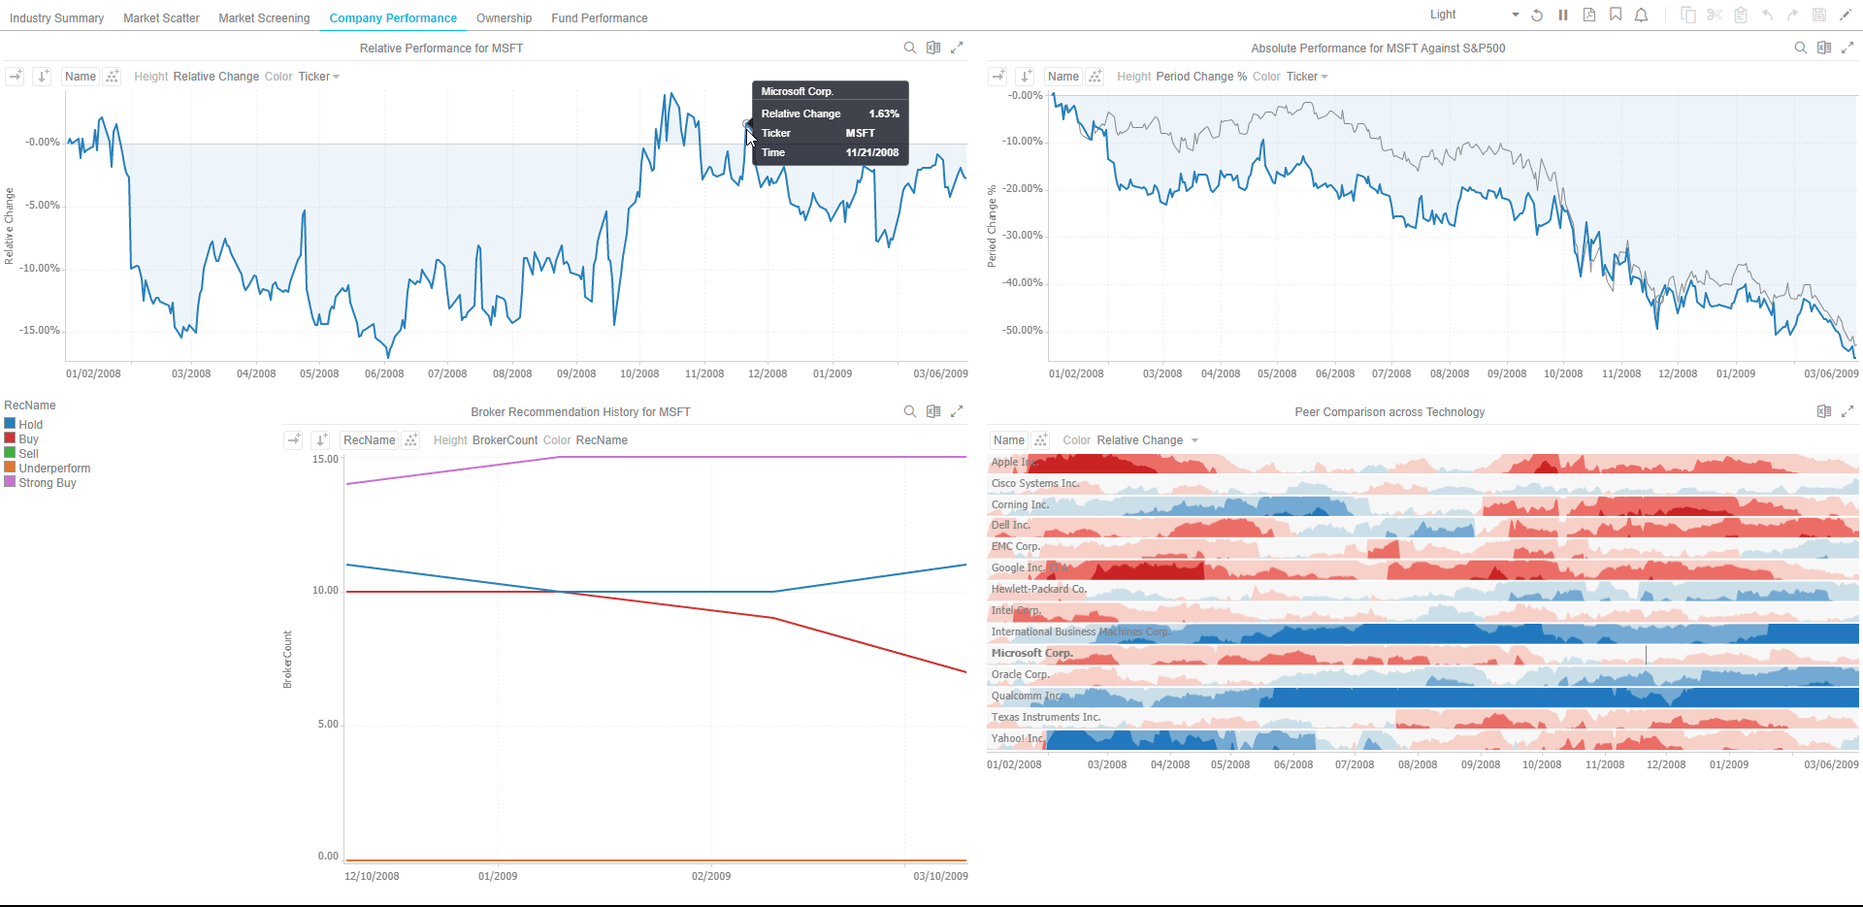Add item breakdown icon next to Name in Relative Performance

112,76
